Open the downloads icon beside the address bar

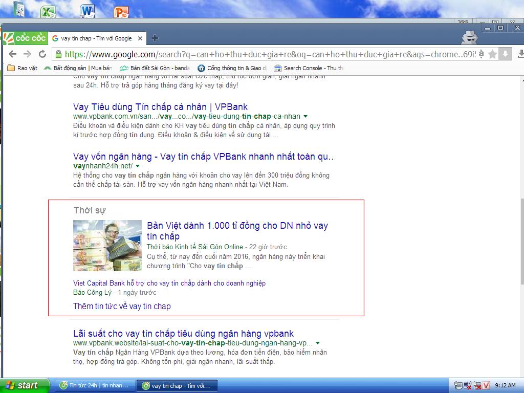coord(520,54)
